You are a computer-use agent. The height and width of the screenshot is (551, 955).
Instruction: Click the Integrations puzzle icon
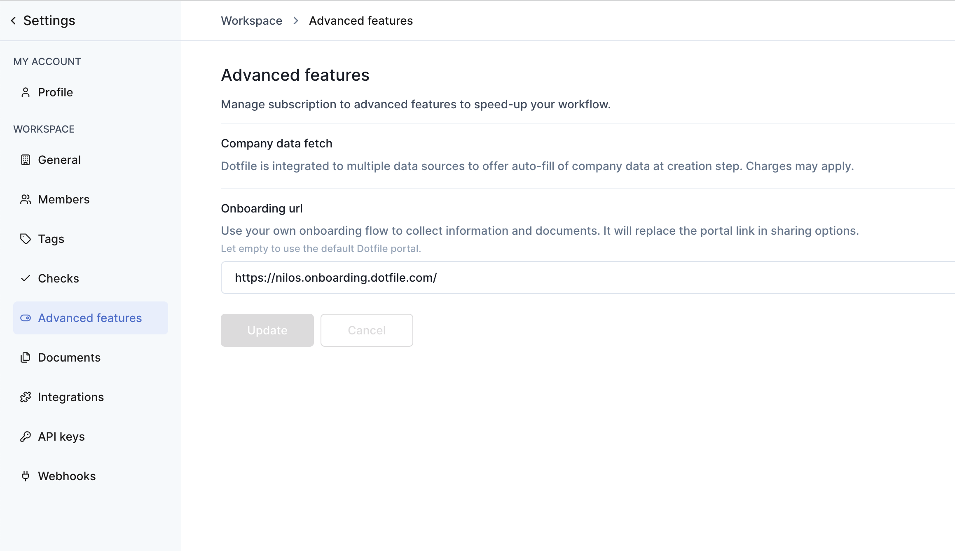click(26, 397)
